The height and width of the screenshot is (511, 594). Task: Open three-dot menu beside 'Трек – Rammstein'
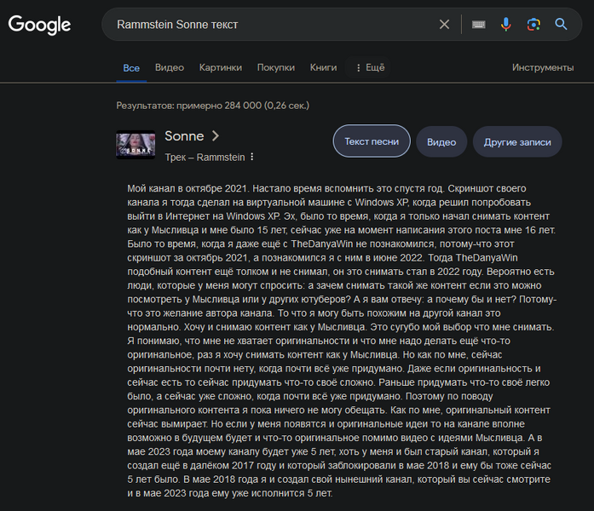tap(252, 157)
